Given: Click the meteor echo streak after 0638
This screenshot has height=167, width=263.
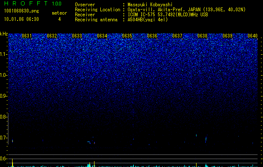Looking at the screenshot, I should 206,139.
